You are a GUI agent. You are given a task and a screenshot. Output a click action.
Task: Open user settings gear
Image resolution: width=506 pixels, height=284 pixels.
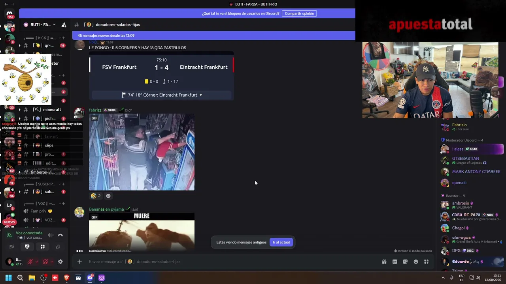(x=60, y=262)
